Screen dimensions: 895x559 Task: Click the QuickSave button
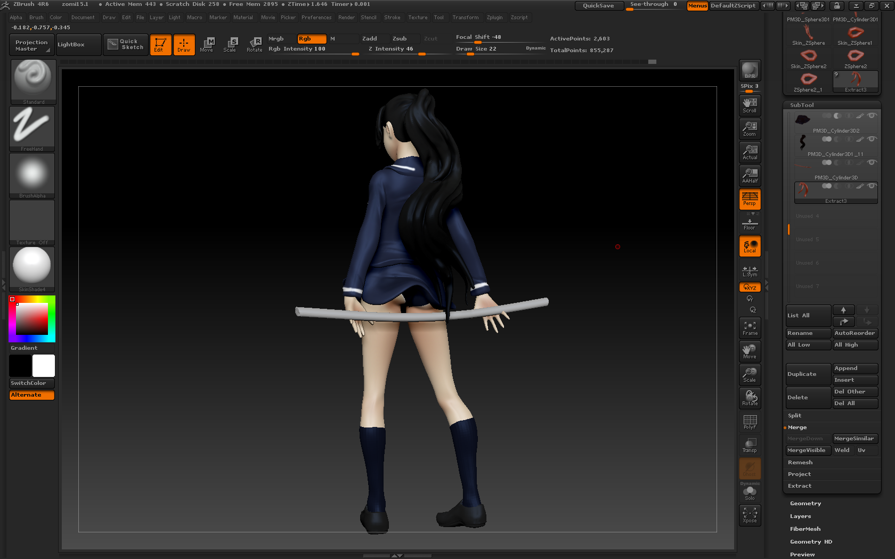click(x=598, y=6)
